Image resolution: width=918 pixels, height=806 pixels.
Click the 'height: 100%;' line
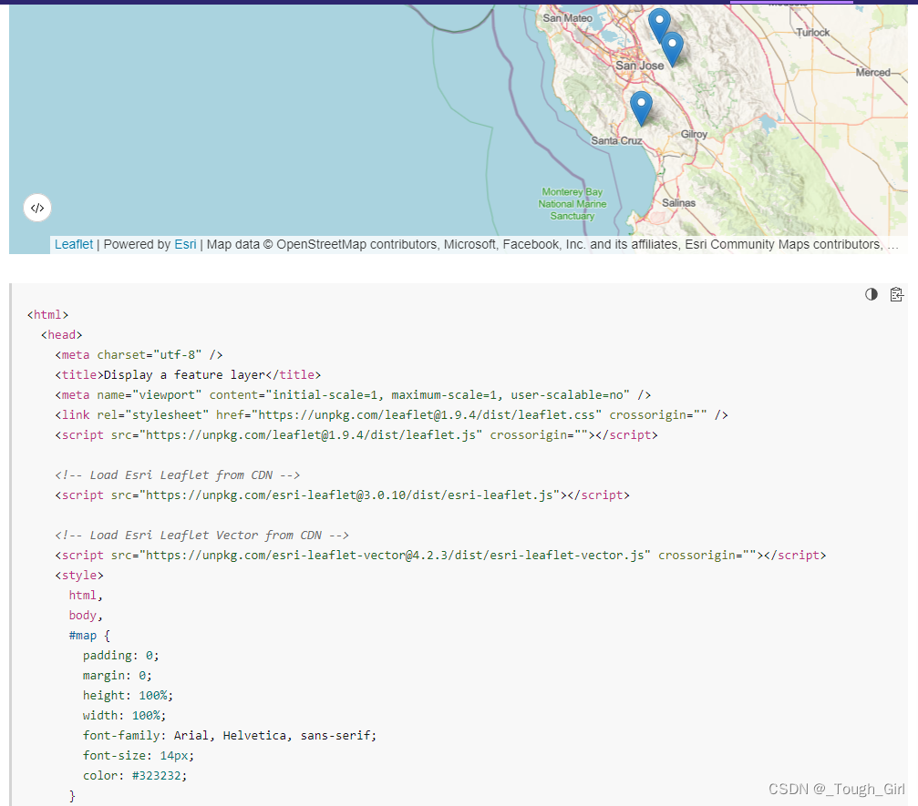[128, 696]
